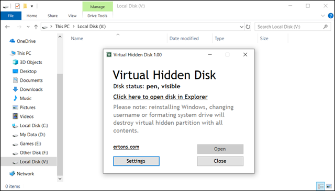Screen dimensions: 335x191
Task: Click the This PC computer icon
Action: pyautogui.click(x=13, y=53)
